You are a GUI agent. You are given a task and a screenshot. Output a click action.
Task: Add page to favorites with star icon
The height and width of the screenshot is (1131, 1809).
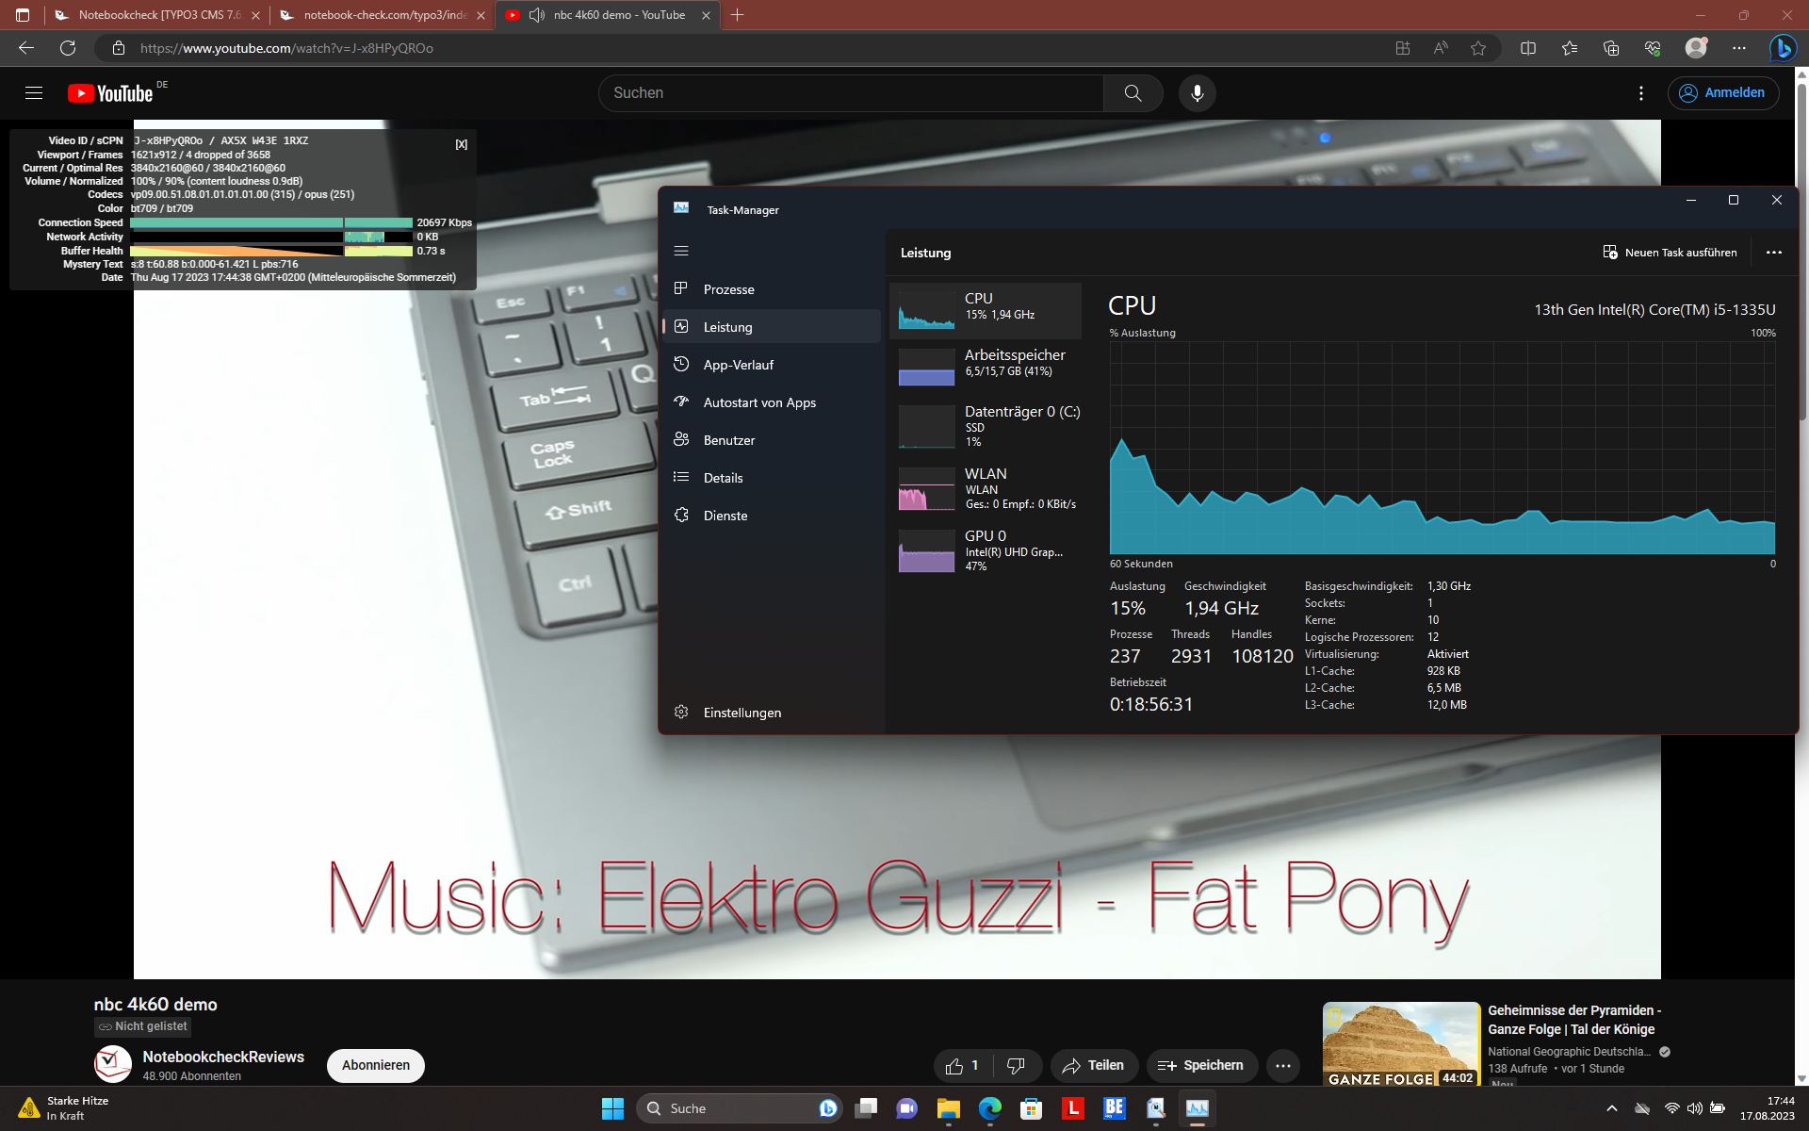(x=1478, y=48)
